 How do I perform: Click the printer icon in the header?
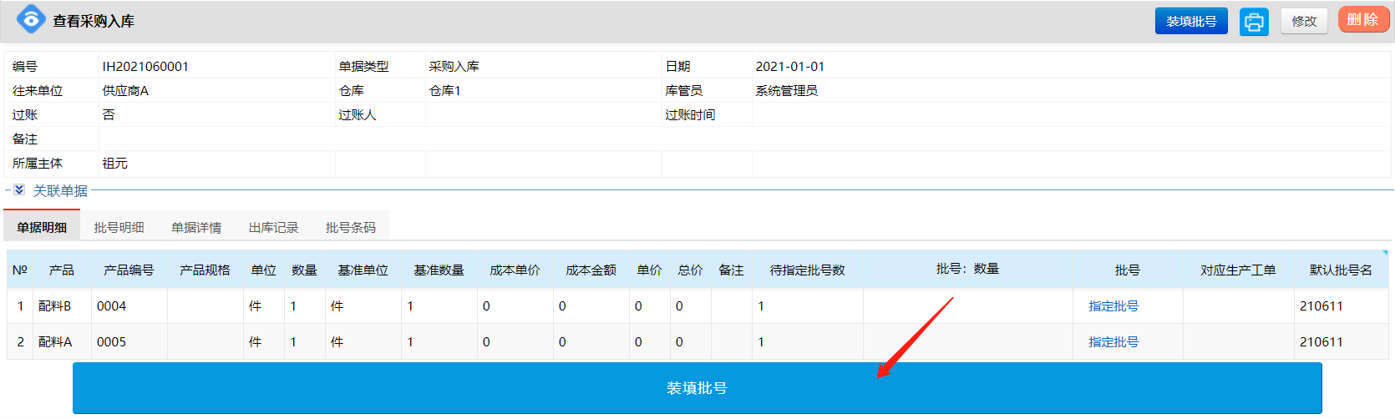click(1253, 22)
